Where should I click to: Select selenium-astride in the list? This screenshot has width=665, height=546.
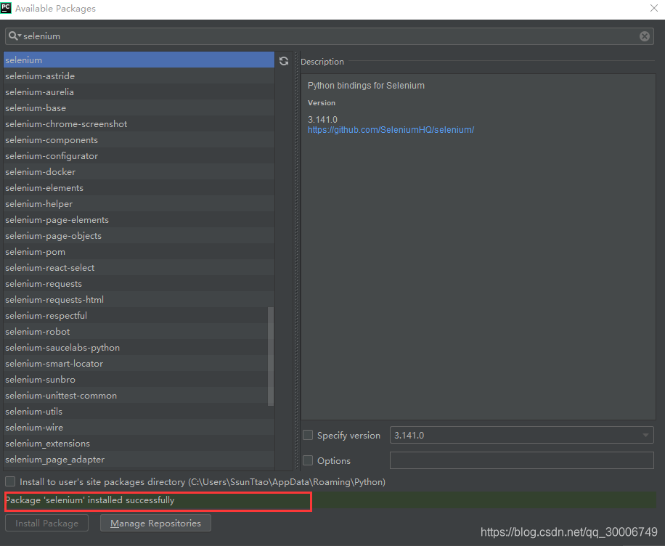139,76
